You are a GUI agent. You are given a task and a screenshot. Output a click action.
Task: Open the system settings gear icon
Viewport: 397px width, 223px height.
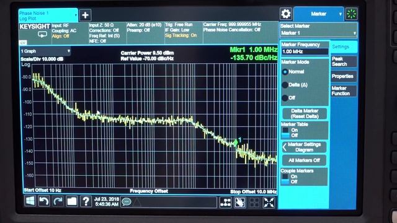(286, 14)
